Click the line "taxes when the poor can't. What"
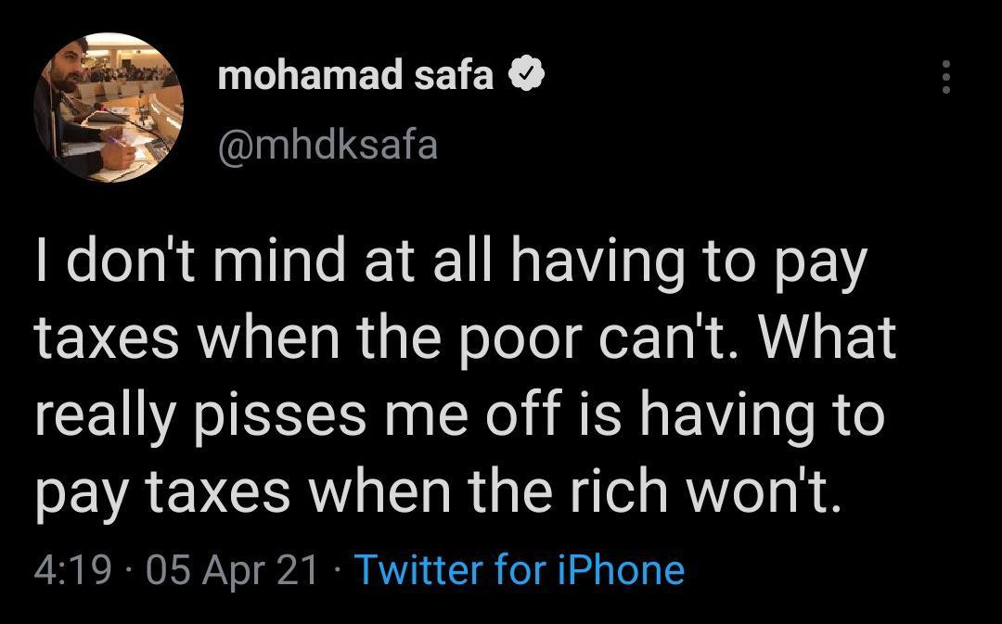1002x624 pixels. [x=467, y=337]
